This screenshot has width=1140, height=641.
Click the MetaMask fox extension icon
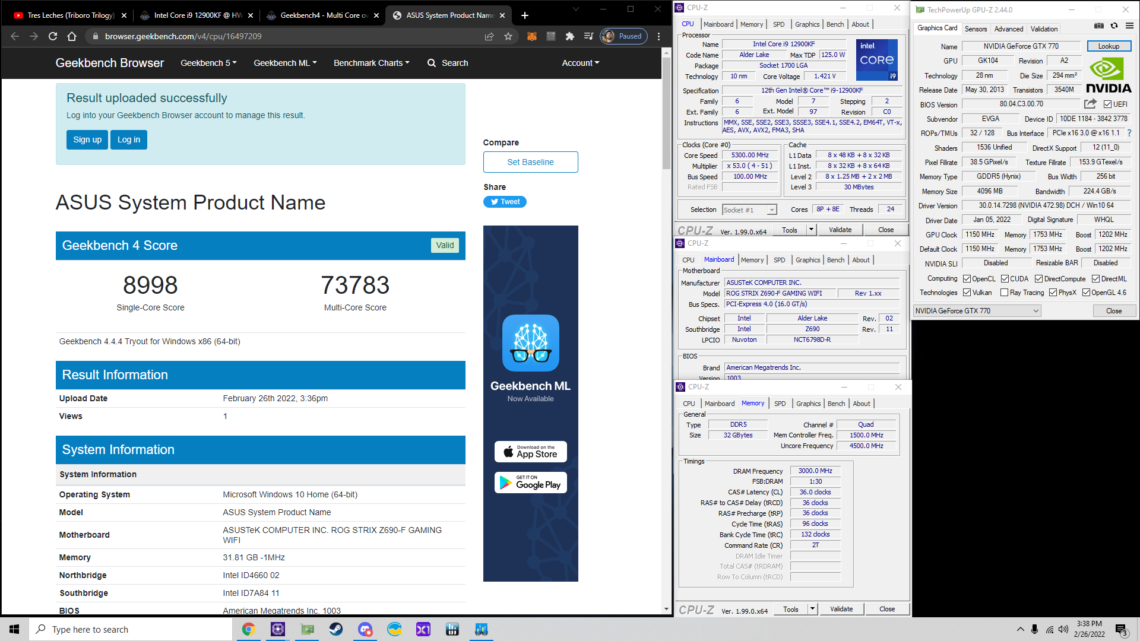click(532, 36)
